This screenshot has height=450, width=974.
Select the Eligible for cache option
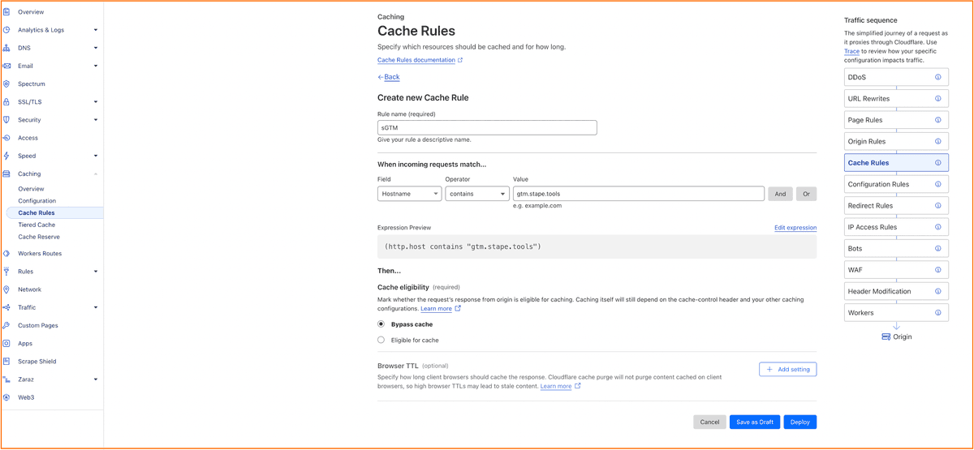coord(381,341)
